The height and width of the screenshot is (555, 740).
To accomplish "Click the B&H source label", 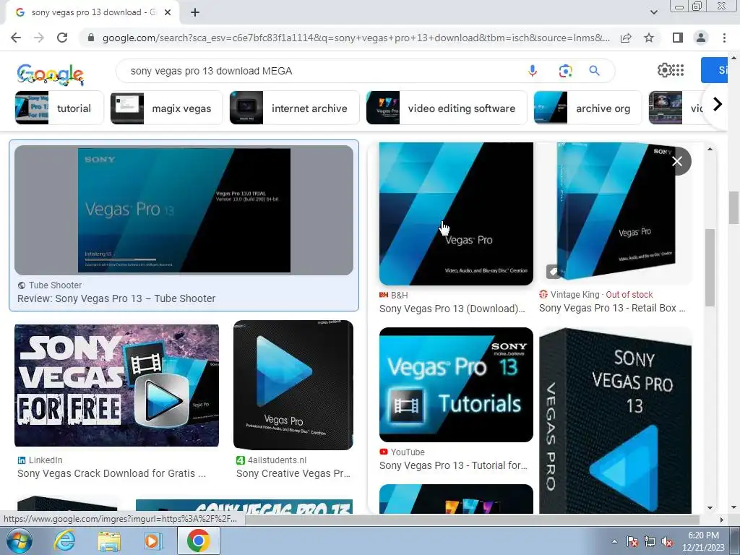I will (x=399, y=295).
